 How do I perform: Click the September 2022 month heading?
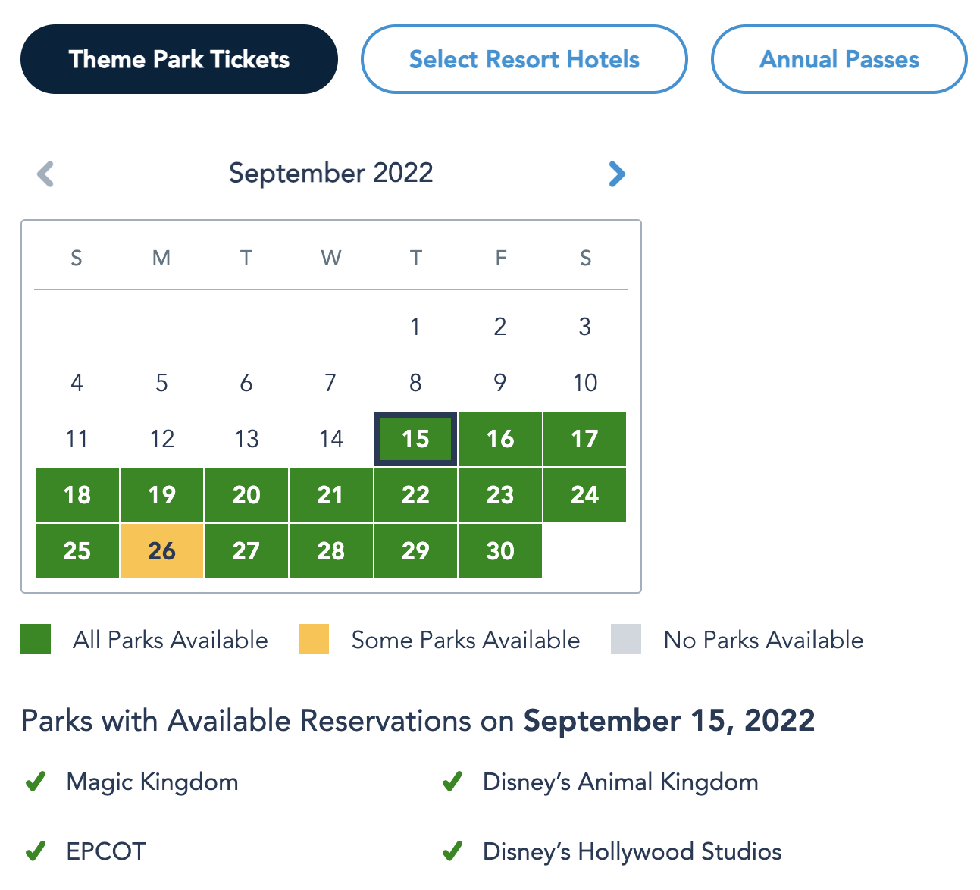tap(331, 173)
